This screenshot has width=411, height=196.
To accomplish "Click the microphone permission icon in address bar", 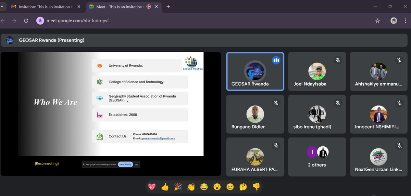I will (x=40, y=21).
